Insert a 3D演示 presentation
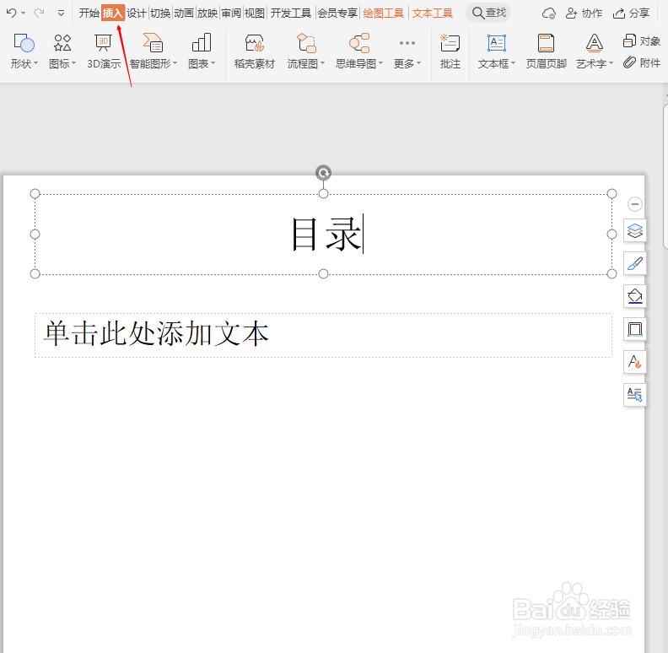Viewport: 668px width, 653px height. pyautogui.click(x=104, y=51)
